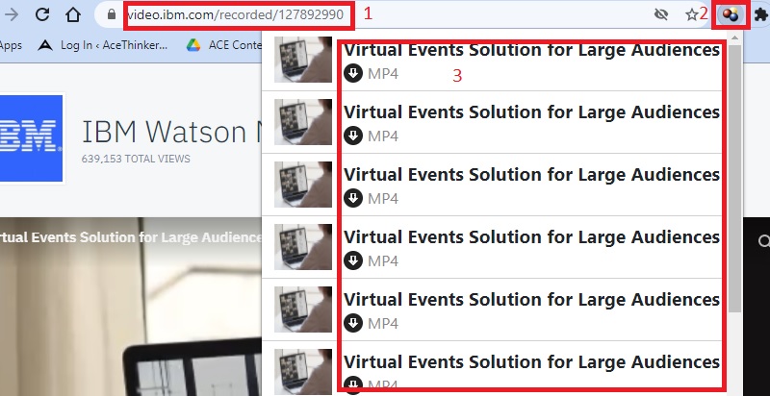The width and height of the screenshot is (770, 396).
Task: Click the download arrow icon in the second row
Action: (x=353, y=136)
